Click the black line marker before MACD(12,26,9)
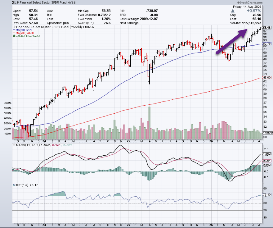The image size is (273, 228). tap(14, 145)
